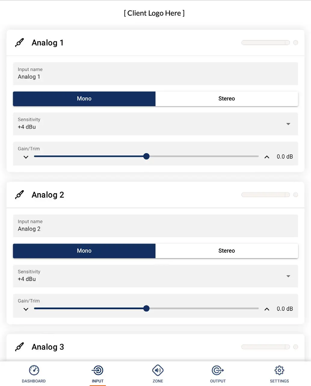311x386 pixels.
Task: Click the Analog 2 Gain/Trim slider handle
Action: point(146,308)
